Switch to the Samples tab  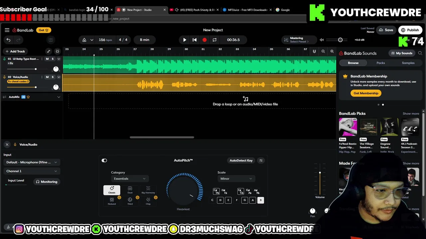408,63
